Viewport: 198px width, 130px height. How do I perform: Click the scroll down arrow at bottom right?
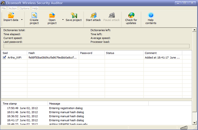194,123
